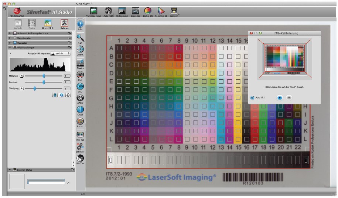Collapse the Ausgabe-Histogramm section triangle
The image size is (338, 198).
(x=11, y=53)
